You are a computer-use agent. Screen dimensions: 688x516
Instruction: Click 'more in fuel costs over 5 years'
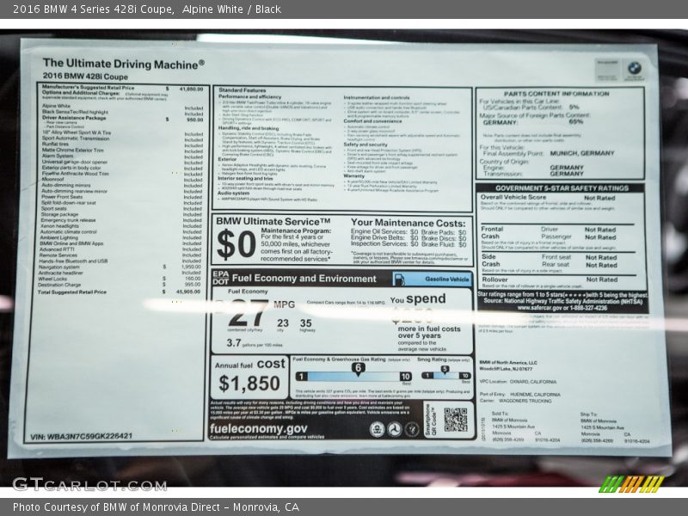[428, 332]
